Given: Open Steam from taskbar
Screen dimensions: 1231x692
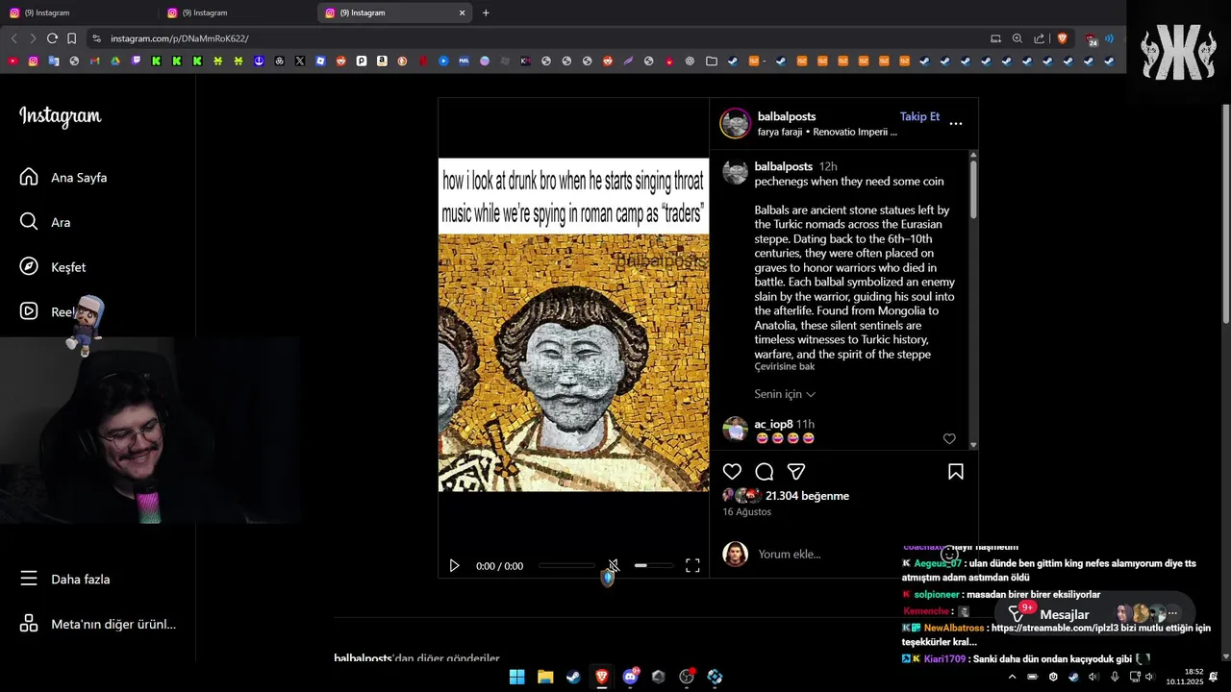Looking at the screenshot, I should [x=573, y=677].
